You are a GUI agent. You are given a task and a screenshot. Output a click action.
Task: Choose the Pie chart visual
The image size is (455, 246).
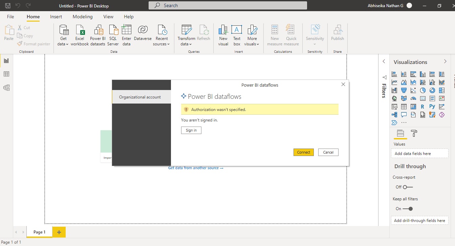[x=422, y=90]
